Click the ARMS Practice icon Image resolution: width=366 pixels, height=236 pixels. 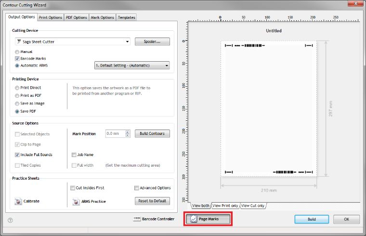point(76,201)
